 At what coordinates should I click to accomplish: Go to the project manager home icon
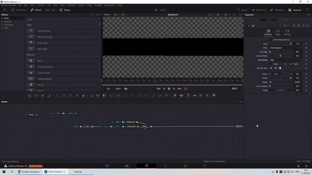point(298,166)
